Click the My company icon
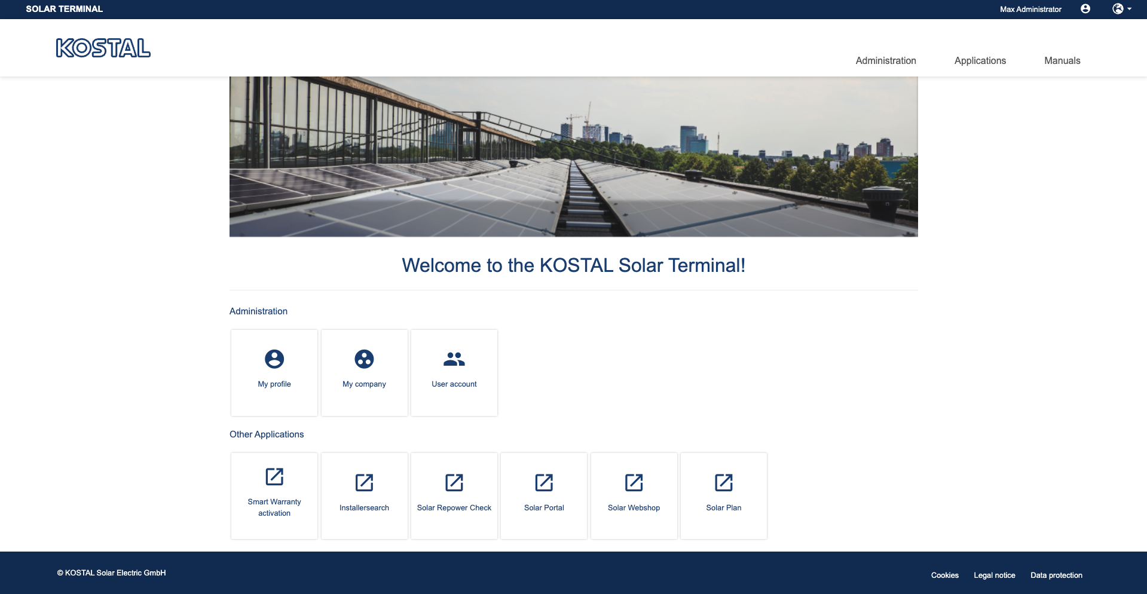1147x594 pixels. coord(364,359)
